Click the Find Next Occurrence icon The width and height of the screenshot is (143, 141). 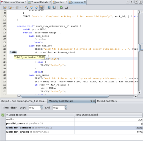tap(37, 7)
